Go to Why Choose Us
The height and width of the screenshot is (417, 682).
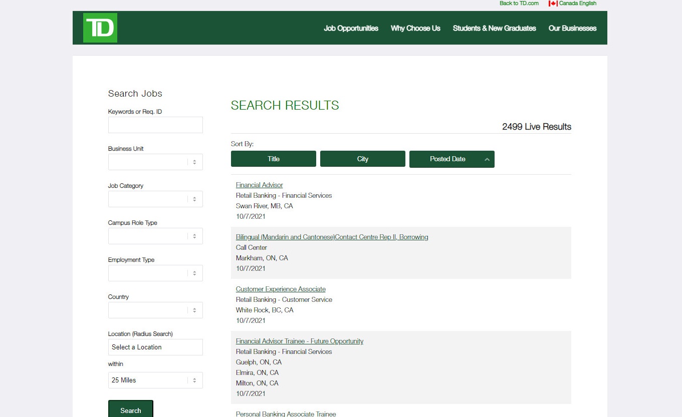pyautogui.click(x=415, y=29)
